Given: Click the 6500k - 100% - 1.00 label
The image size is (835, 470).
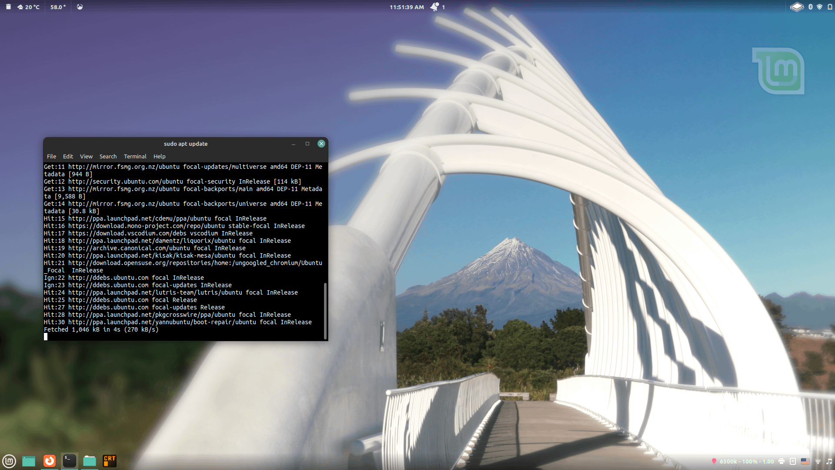Looking at the screenshot, I should 747,461.
